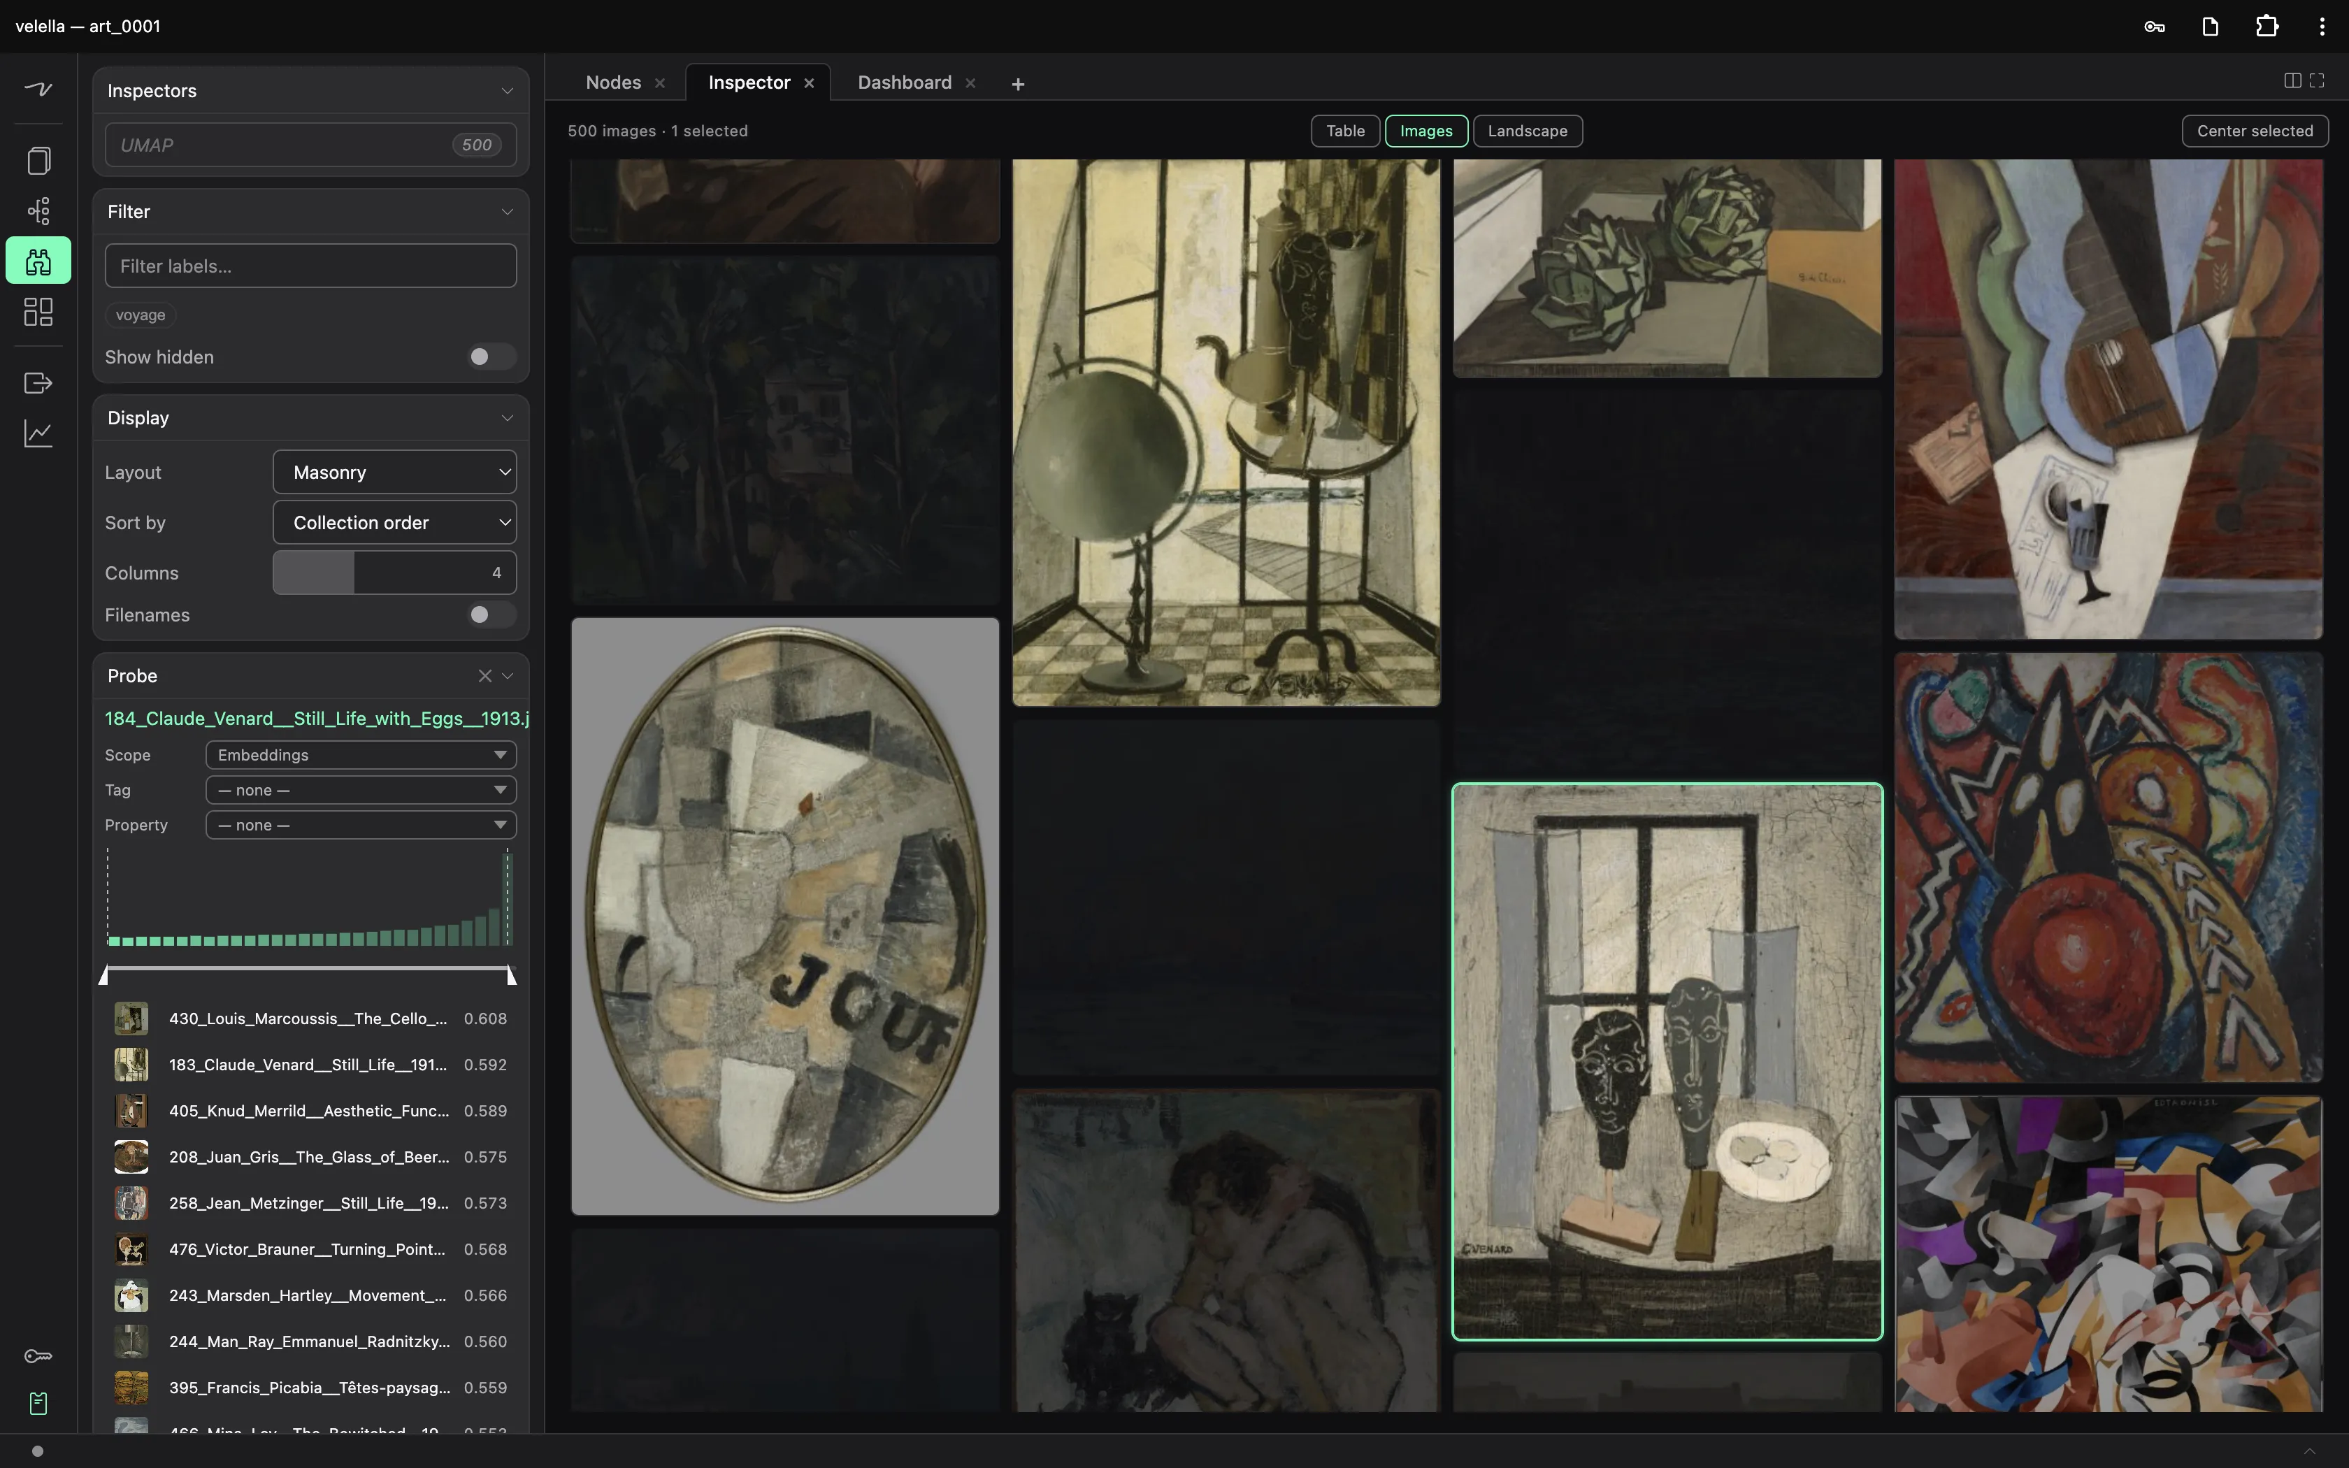Click the right handle of probe range slider
2349x1468 pixels.
pyautogui.click(x=512, y=976)
